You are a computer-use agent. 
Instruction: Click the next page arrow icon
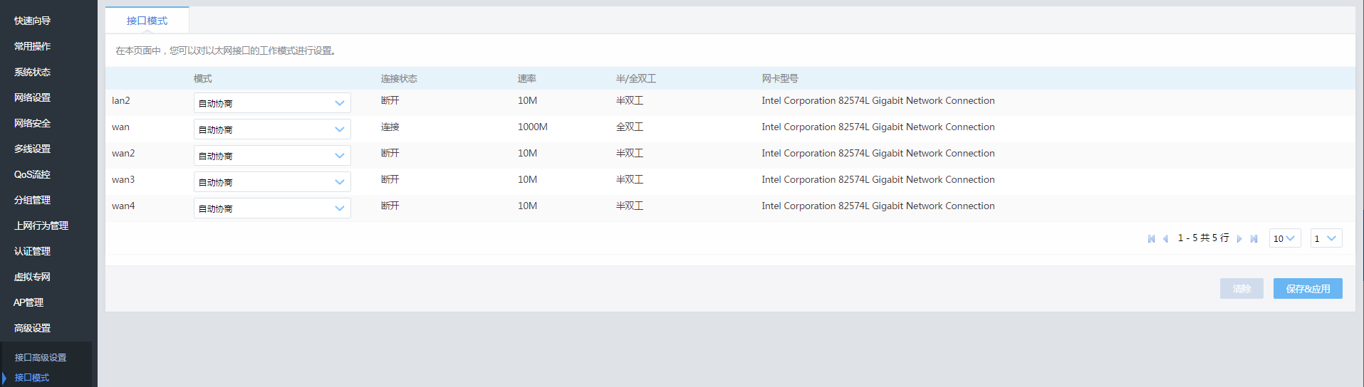(x=1239, y=239)
